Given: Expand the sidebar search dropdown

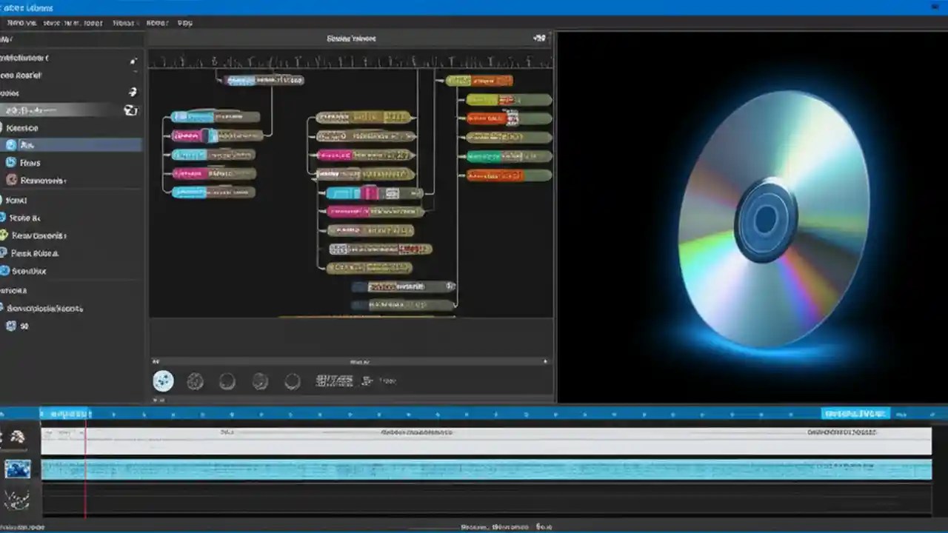Looking at the screenshot, I should tap(131, 110).
